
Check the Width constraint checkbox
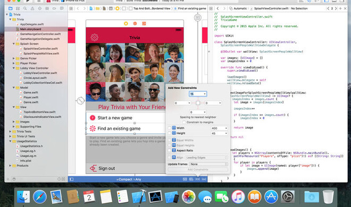[x=169, y=128]
